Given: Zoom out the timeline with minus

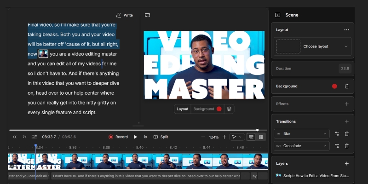Looking at the screenshot, I should (x=203, y=137).
